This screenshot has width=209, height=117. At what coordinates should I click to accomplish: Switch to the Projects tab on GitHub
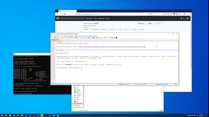112,29
